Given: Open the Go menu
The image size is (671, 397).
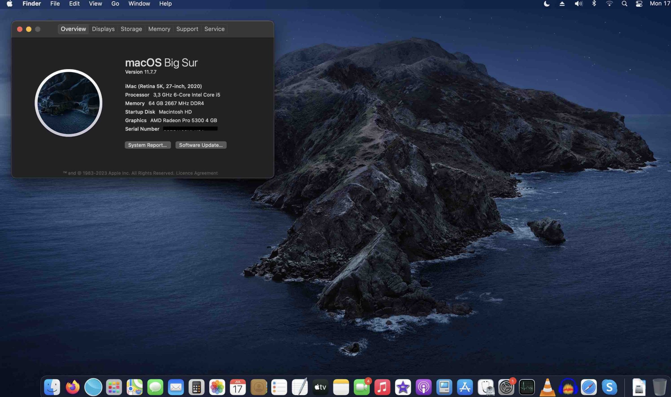Looking at the screenshot, I should tap(115, 4).
